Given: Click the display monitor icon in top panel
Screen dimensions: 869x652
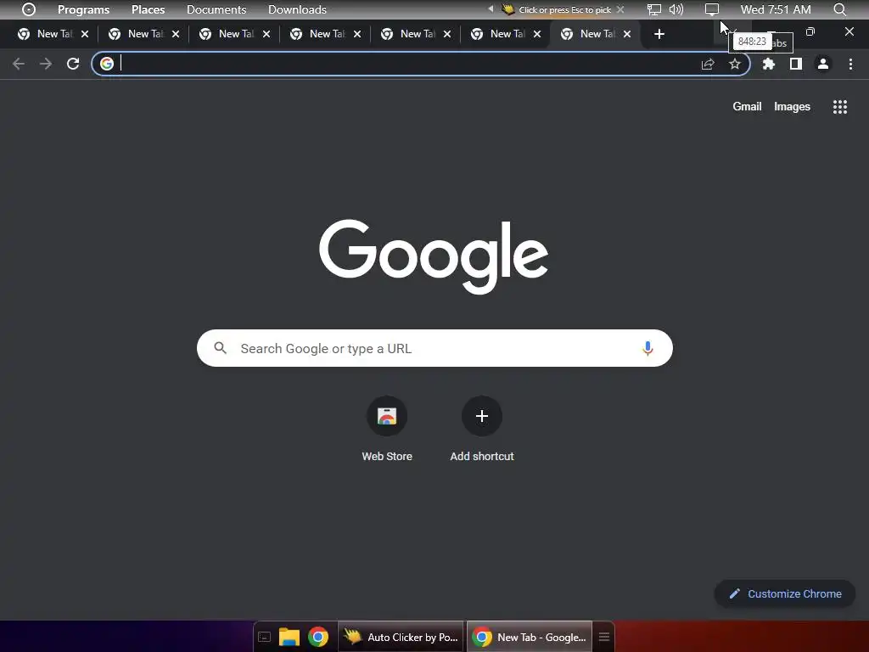Looking at the screenshot, I should pyautogui.click(x=712, y=9).
